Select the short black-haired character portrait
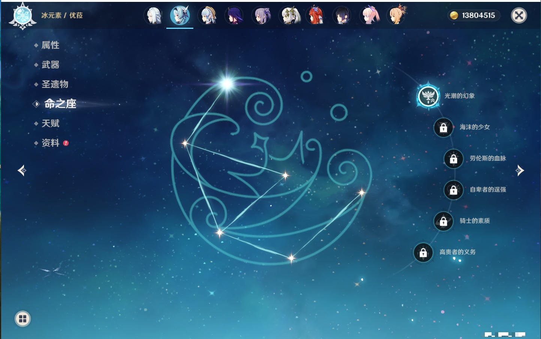This screenshot has height=339, width=541. [x=342, y=16]
